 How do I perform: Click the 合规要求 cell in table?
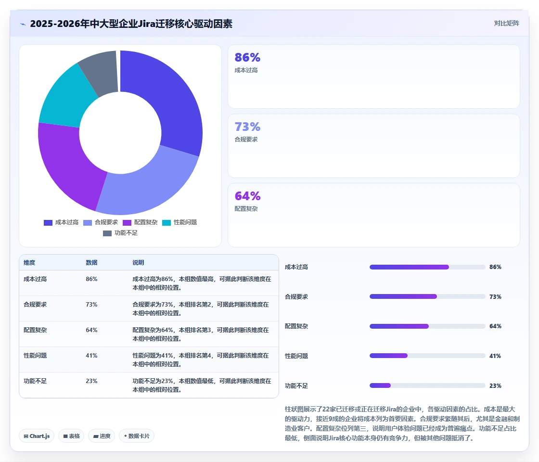point(35,305)
